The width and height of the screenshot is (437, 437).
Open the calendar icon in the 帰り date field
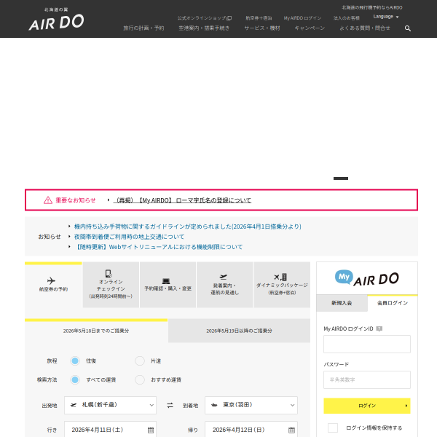point(291,430)
